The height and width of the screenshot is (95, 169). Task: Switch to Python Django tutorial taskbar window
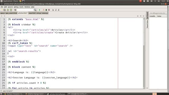tap(35, 94)
